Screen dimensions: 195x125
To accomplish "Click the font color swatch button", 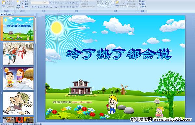I will pyautogui.click(x=56, y=7).
